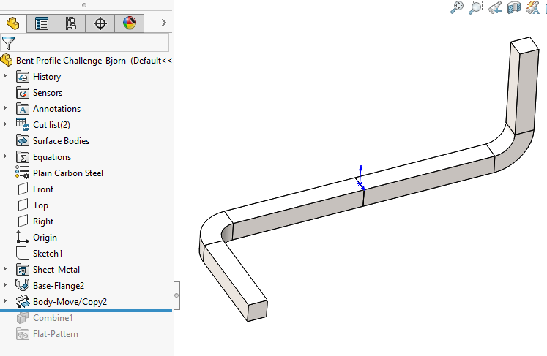This screenshot has height=356, width=547.
Task: Expand the History folder
Action: 5,75
